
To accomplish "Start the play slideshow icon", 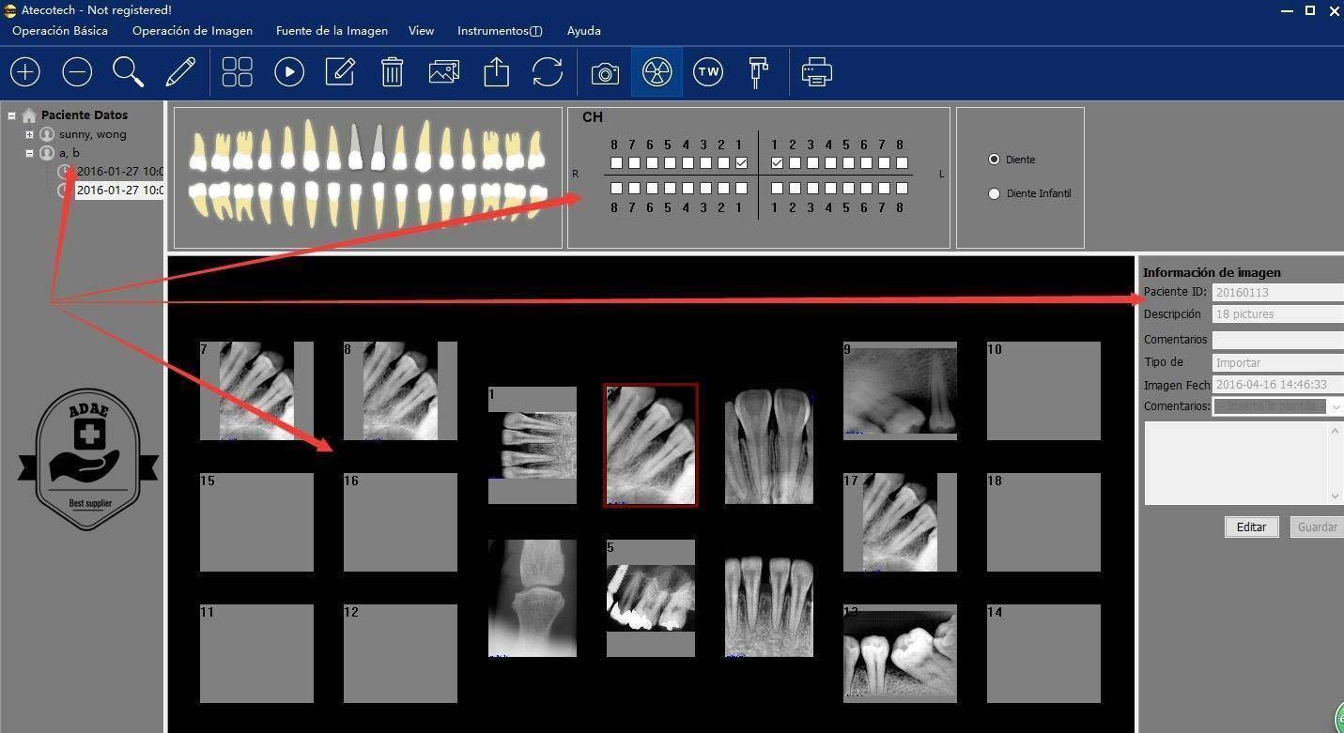I will click(x=289, y=72).
